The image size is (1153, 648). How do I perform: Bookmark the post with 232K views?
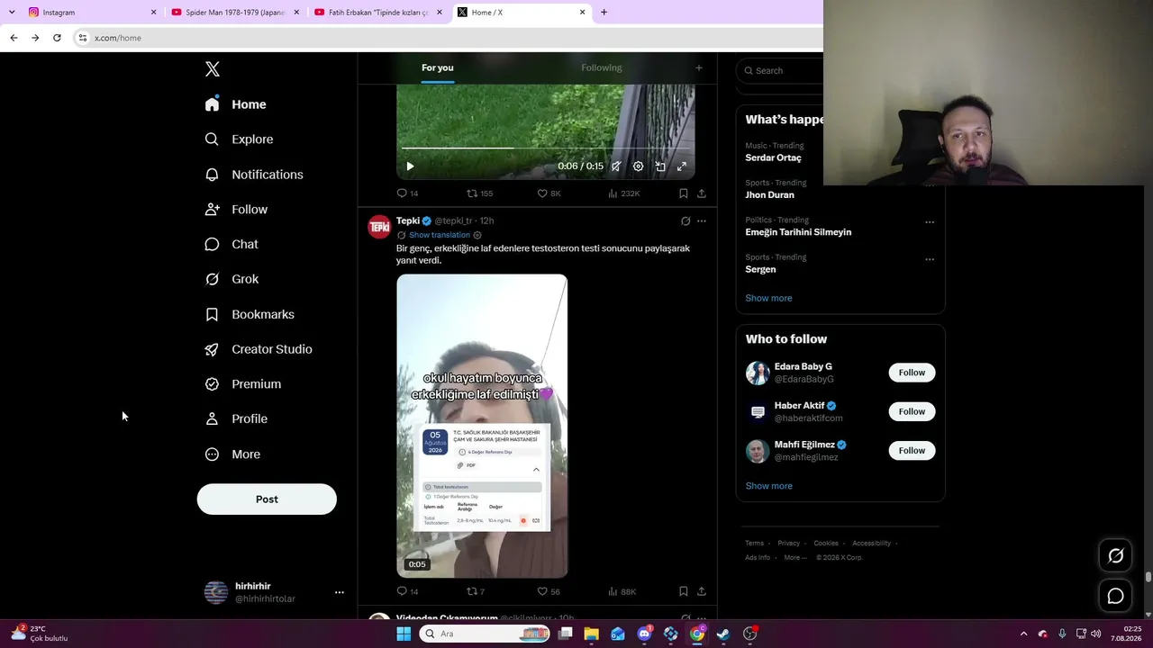(x=684, y=193)
